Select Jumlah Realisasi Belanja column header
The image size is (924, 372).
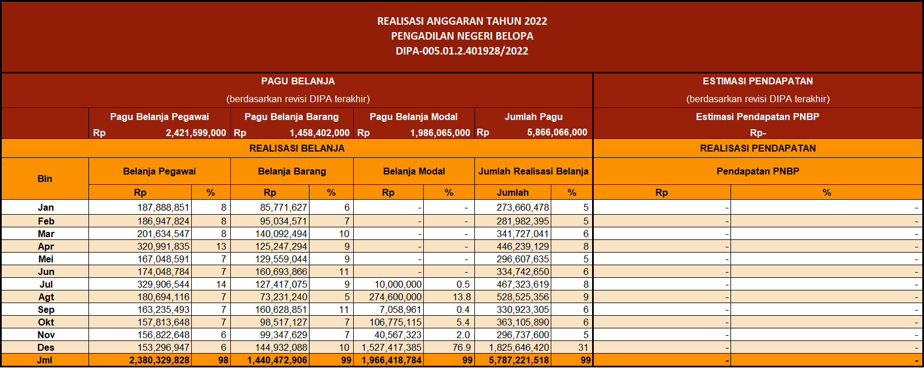pos(533,171)
